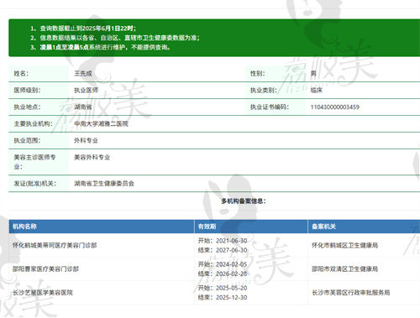Click the 执业证书编码 label

pyautogui.click(x=270, y=107)
